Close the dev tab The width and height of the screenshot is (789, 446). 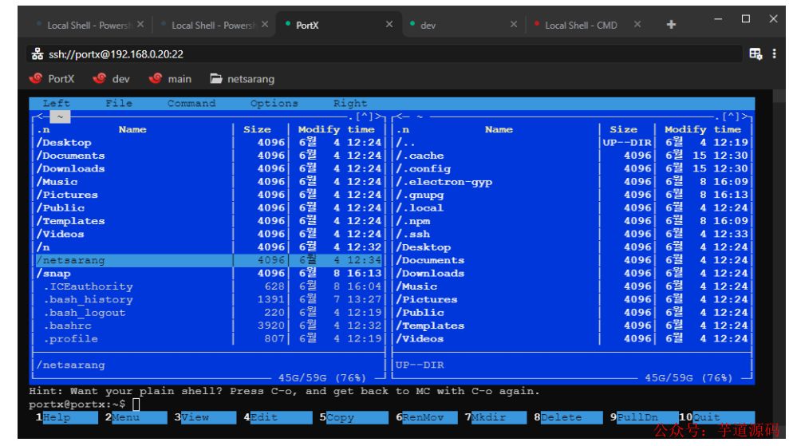(x=513, y=24)
